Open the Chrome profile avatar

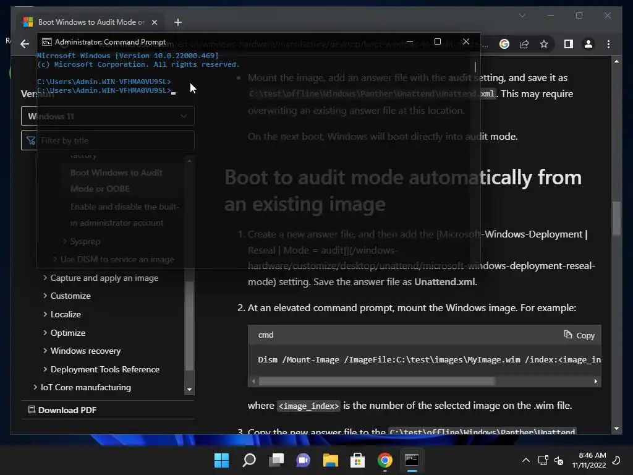click(x=588, y=44)
